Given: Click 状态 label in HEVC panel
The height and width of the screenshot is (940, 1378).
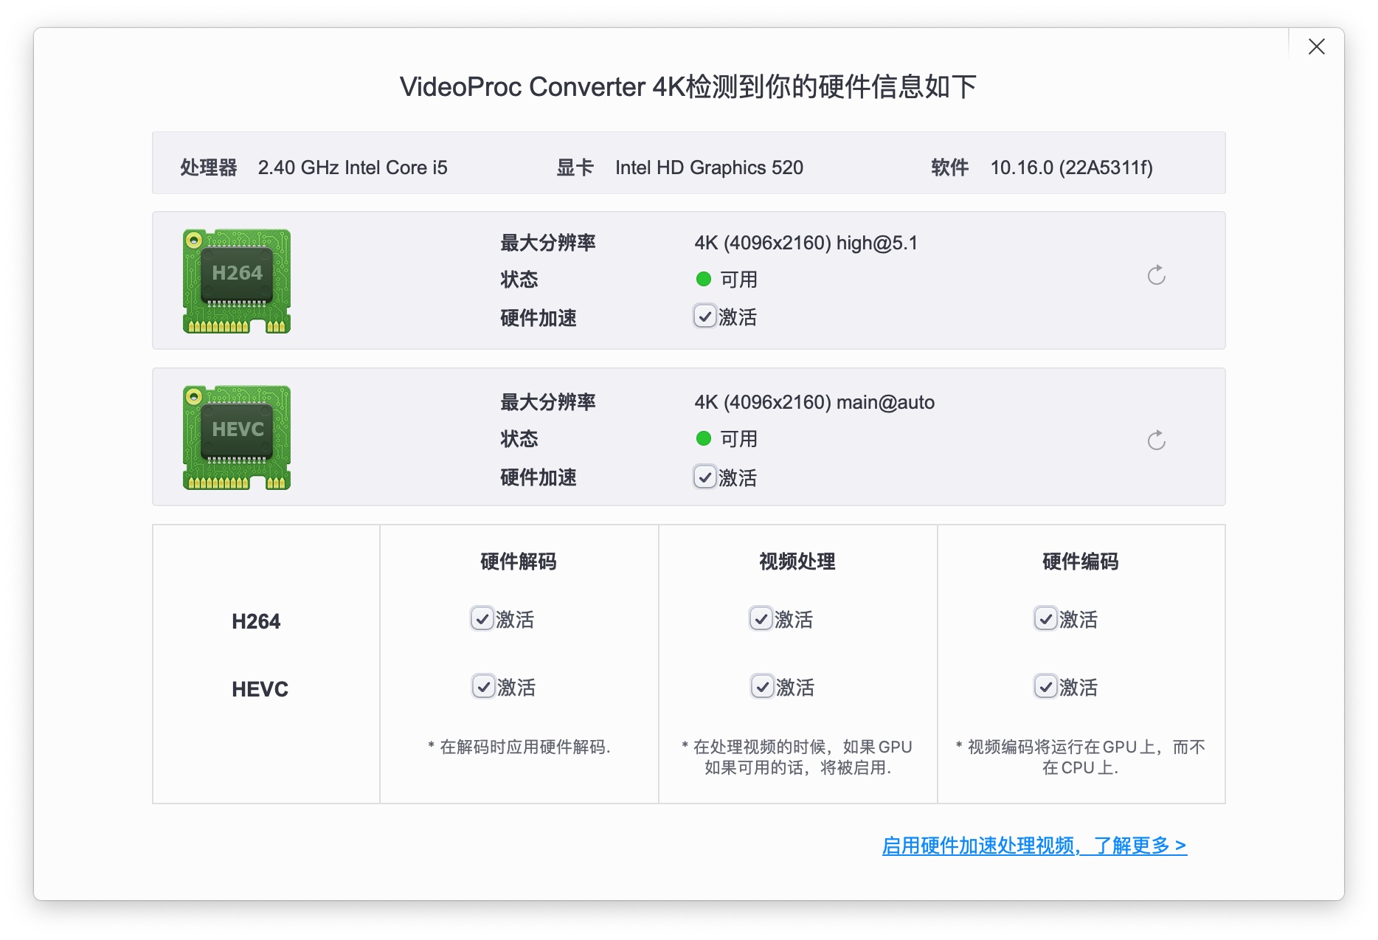Looking at the screenshot, I should 519,439.
